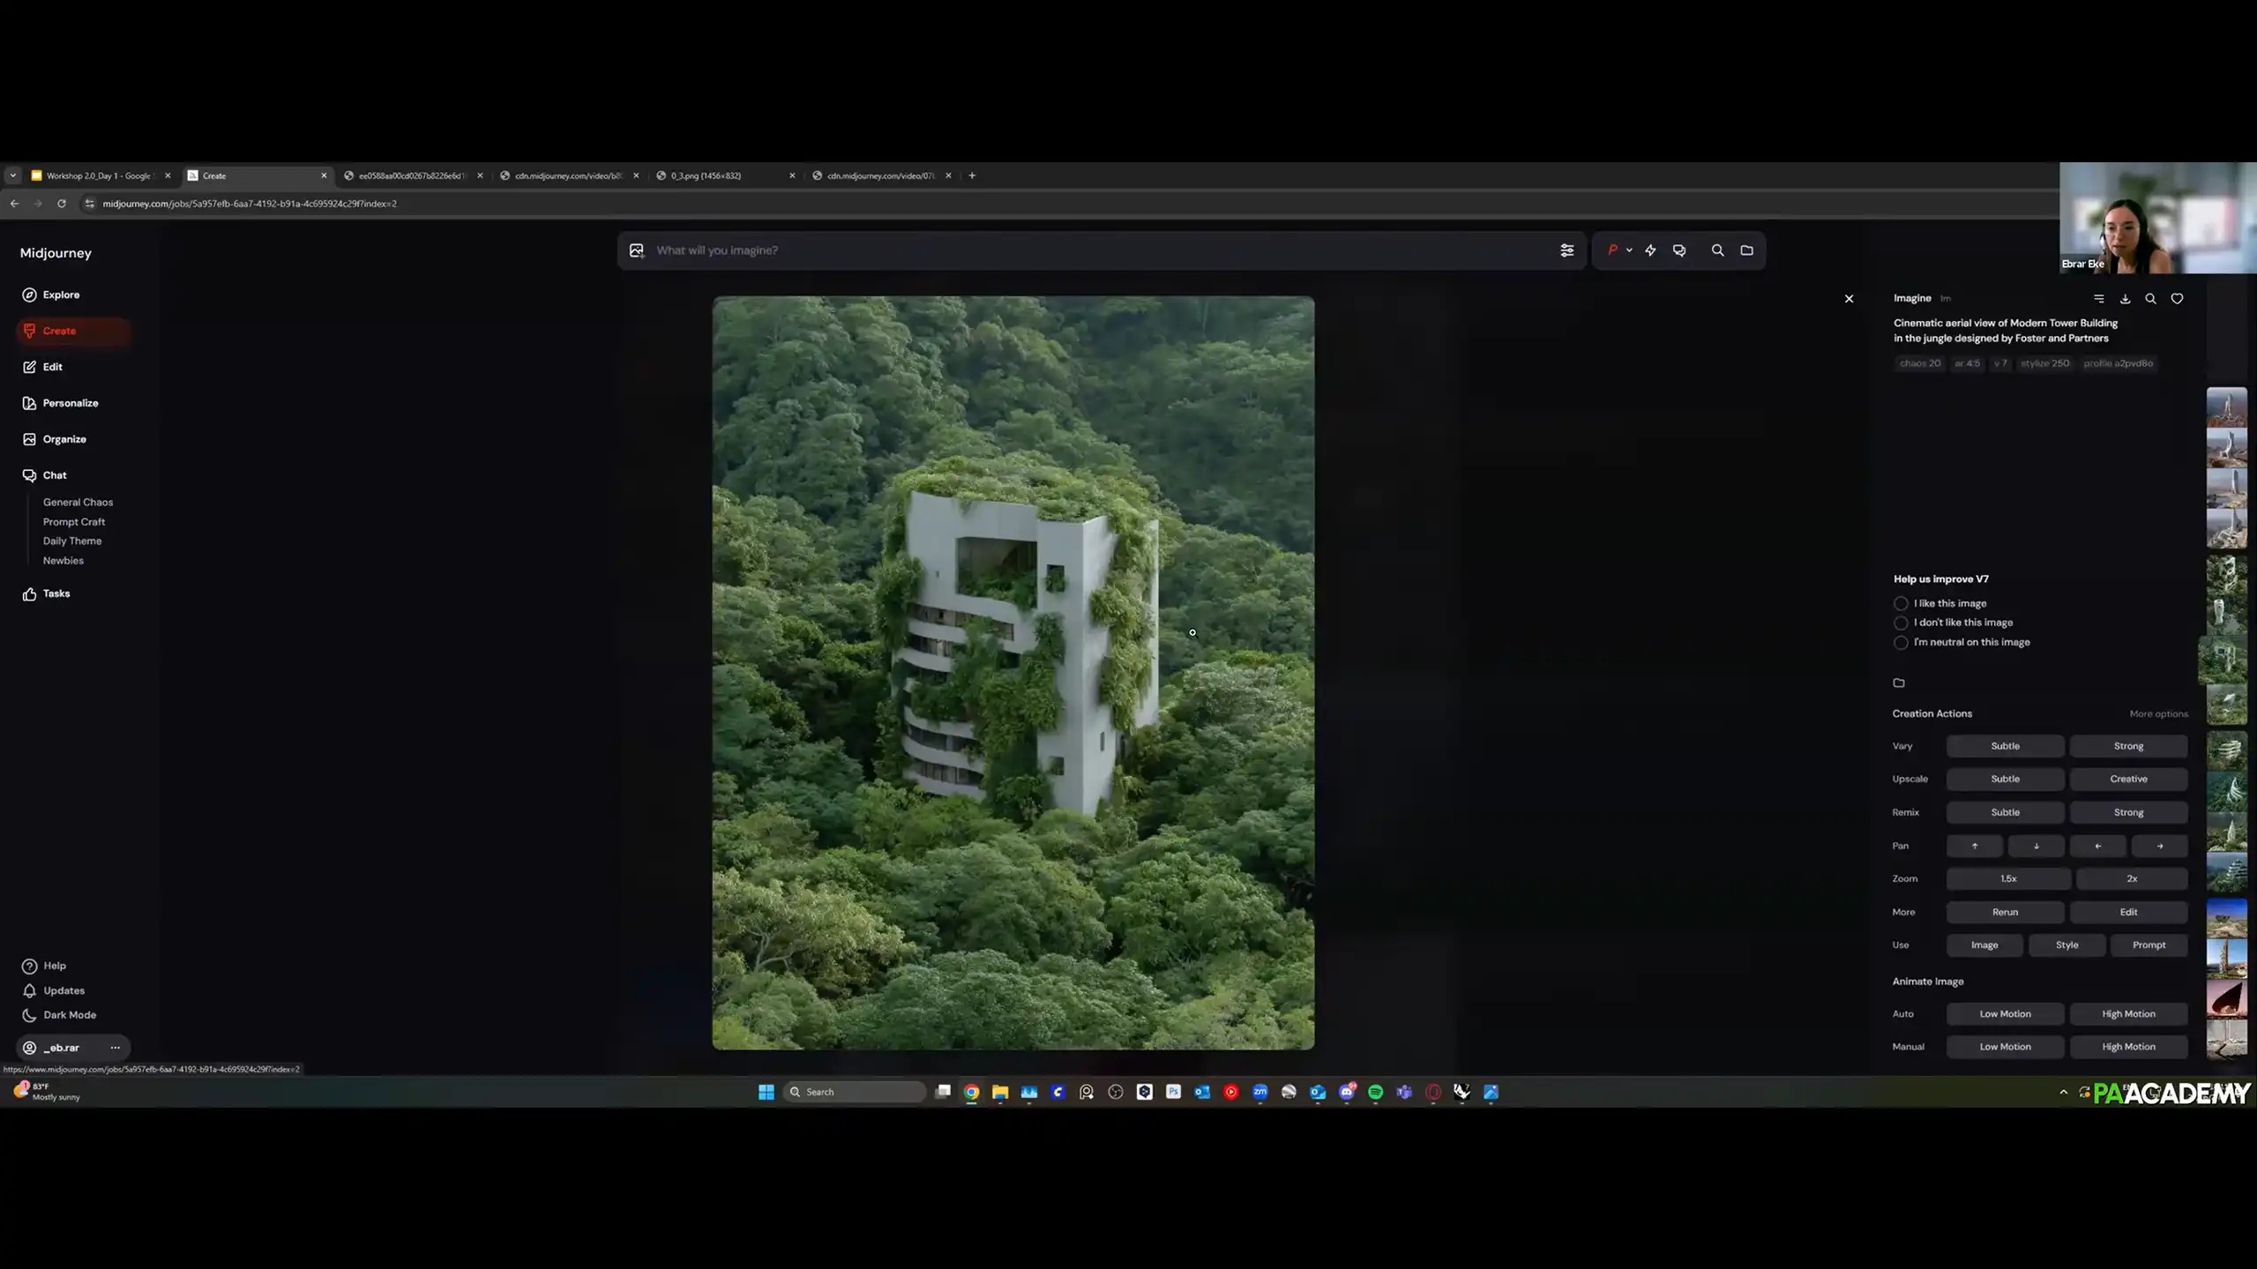
Task: Click Vary Subtle button
Action: 2005,746
